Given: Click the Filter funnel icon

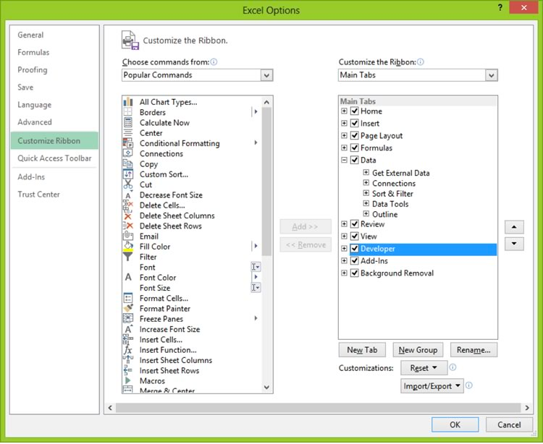Looking at the screenshot, I should click(128, 257).
